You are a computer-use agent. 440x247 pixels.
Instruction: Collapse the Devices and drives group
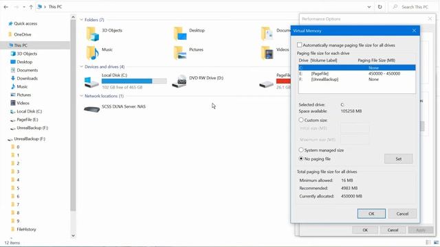coord(81,67)
